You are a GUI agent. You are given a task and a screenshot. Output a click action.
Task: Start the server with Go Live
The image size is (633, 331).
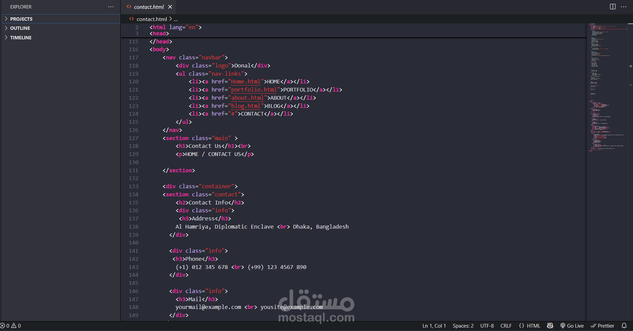tap(572, 326)
